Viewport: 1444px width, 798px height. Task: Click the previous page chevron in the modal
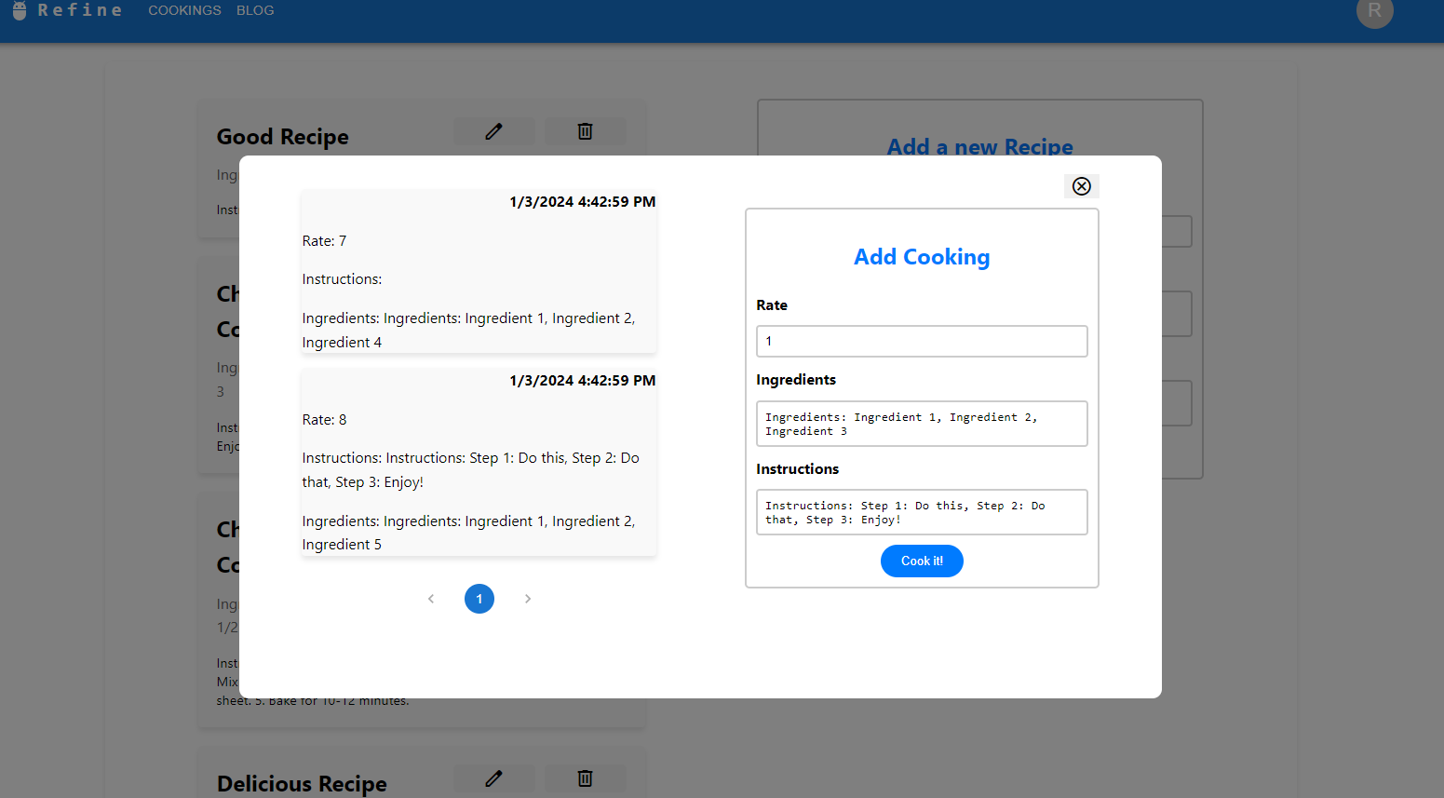tap(431, 599)
